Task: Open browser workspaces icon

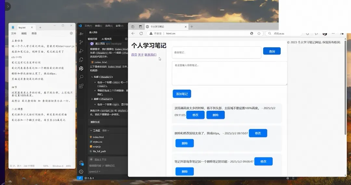Action: [133, 27]
